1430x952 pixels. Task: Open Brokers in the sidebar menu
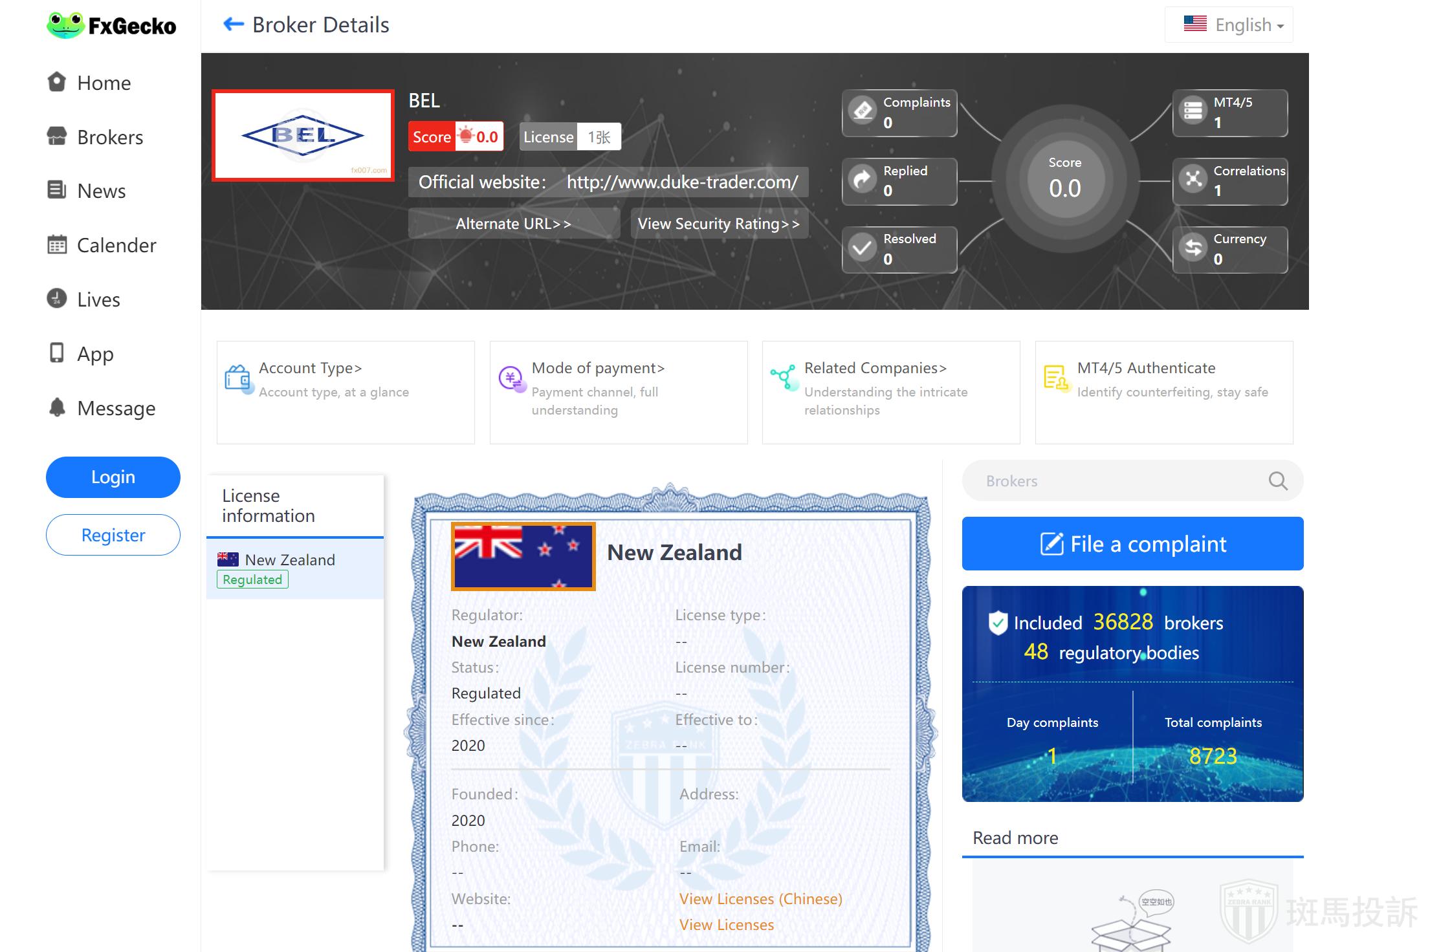click(109, 137)
